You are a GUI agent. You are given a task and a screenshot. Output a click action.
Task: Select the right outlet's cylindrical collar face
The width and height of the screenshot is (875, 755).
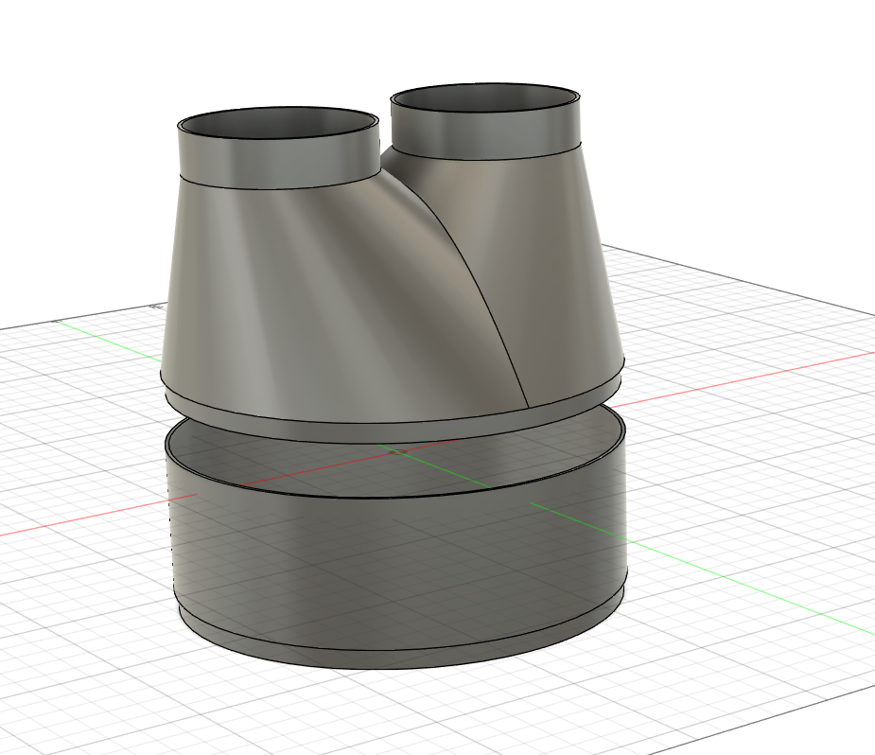pyautogui.click(x=485, y=132)
